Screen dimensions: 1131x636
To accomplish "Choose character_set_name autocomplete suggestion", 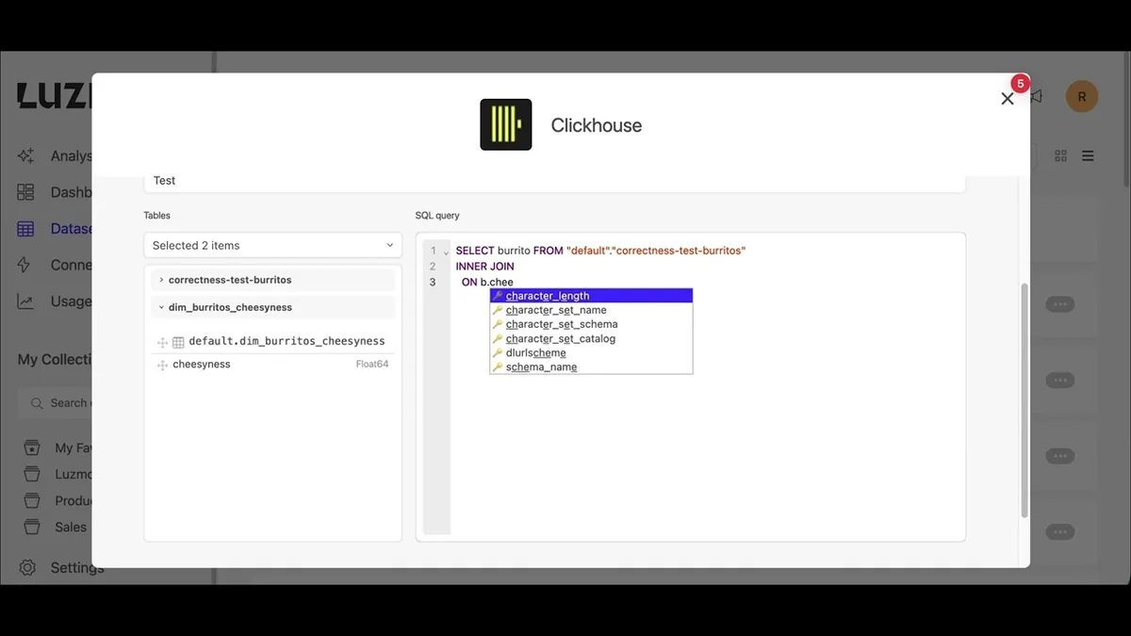I will pyautogui.click(x=591, y=310).
